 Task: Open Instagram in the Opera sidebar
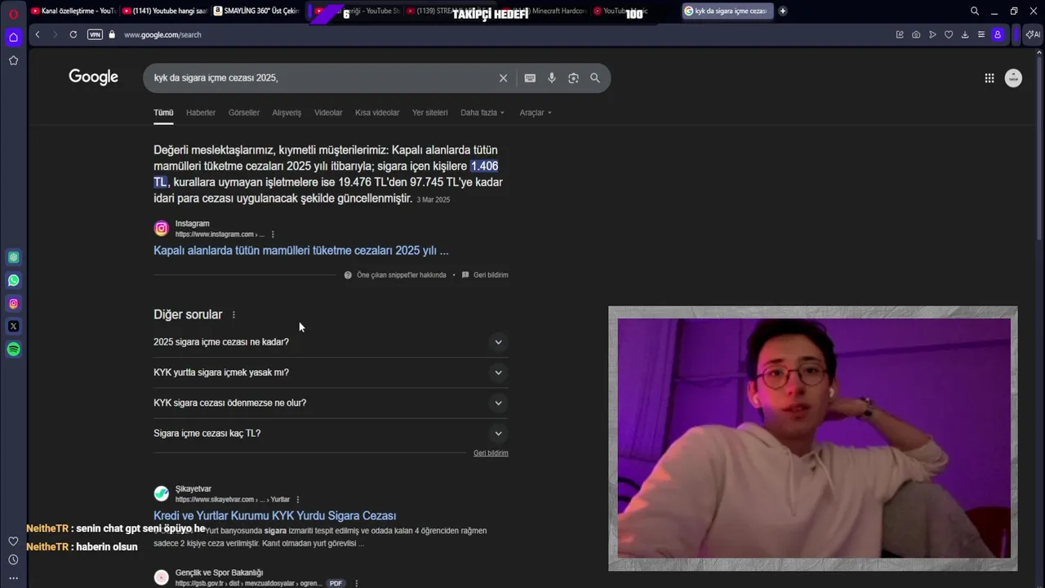13,303
